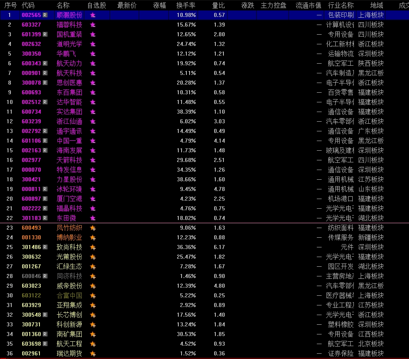This screenshot has height=359, width=409.
Task: Click the star icon for 思创医惠
Action: click(93, 83)
